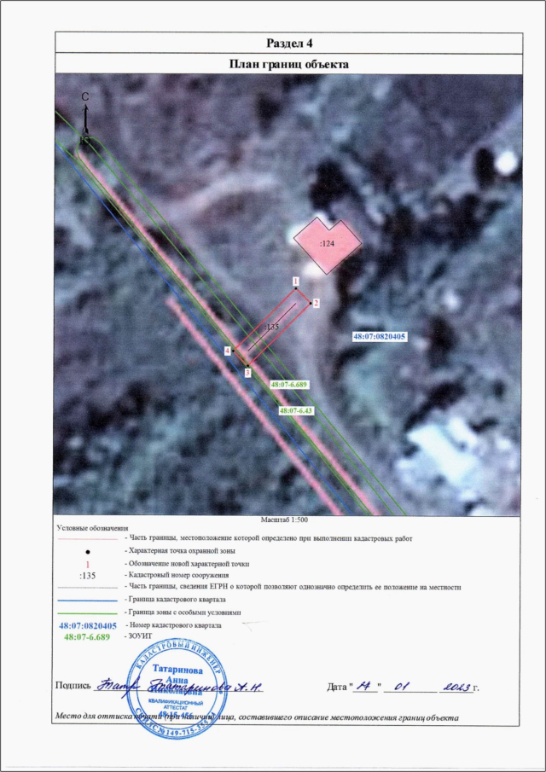Click the 48:07-6.689 zone label on the map
This screenshot has width=546, height=772.
[288, 386]
